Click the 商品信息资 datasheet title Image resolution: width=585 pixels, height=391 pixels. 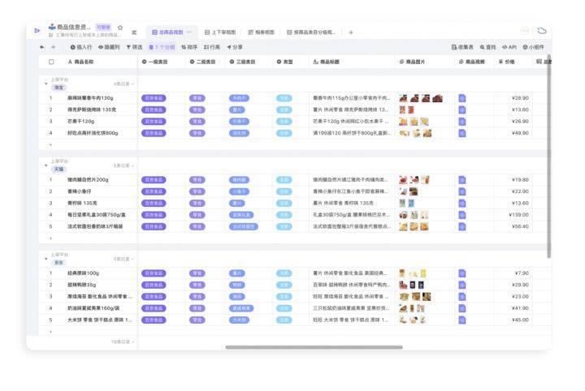click(x=74, y=28)
